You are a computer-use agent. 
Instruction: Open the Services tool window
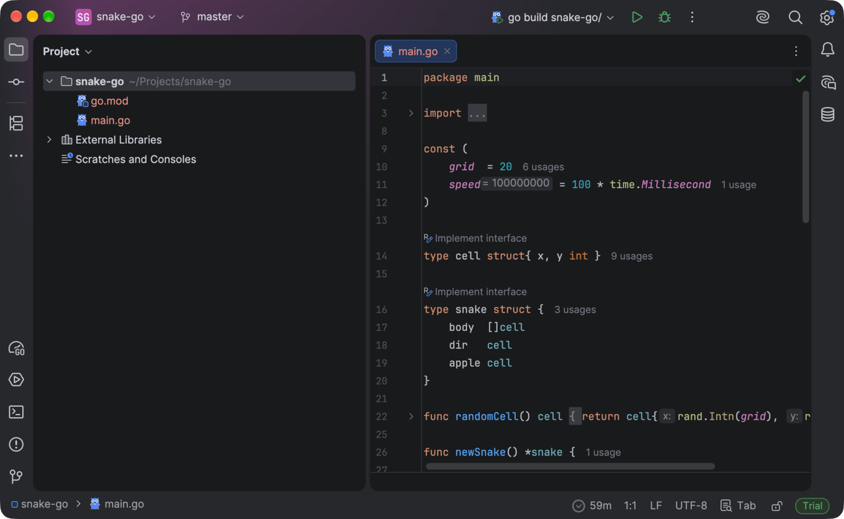[x=16, y=380]
